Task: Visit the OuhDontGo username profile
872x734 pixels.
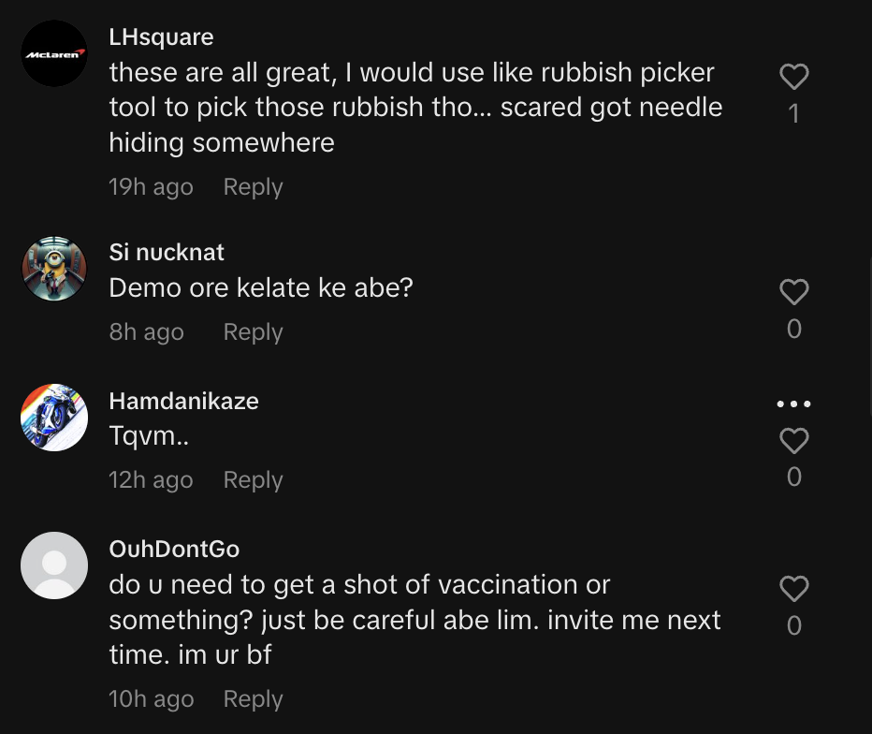Action: coord(174,550)
